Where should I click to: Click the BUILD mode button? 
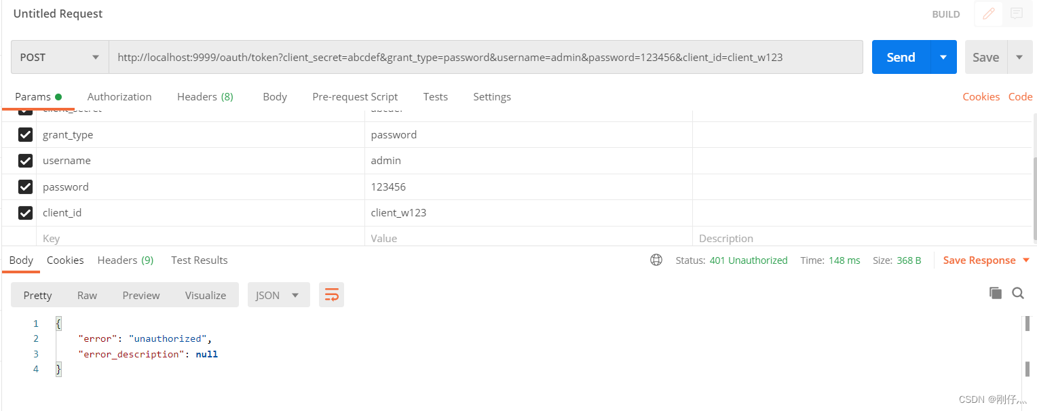click(946, 14)
